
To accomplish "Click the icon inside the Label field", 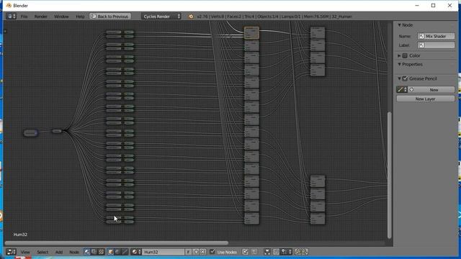I will click(421, 45).
